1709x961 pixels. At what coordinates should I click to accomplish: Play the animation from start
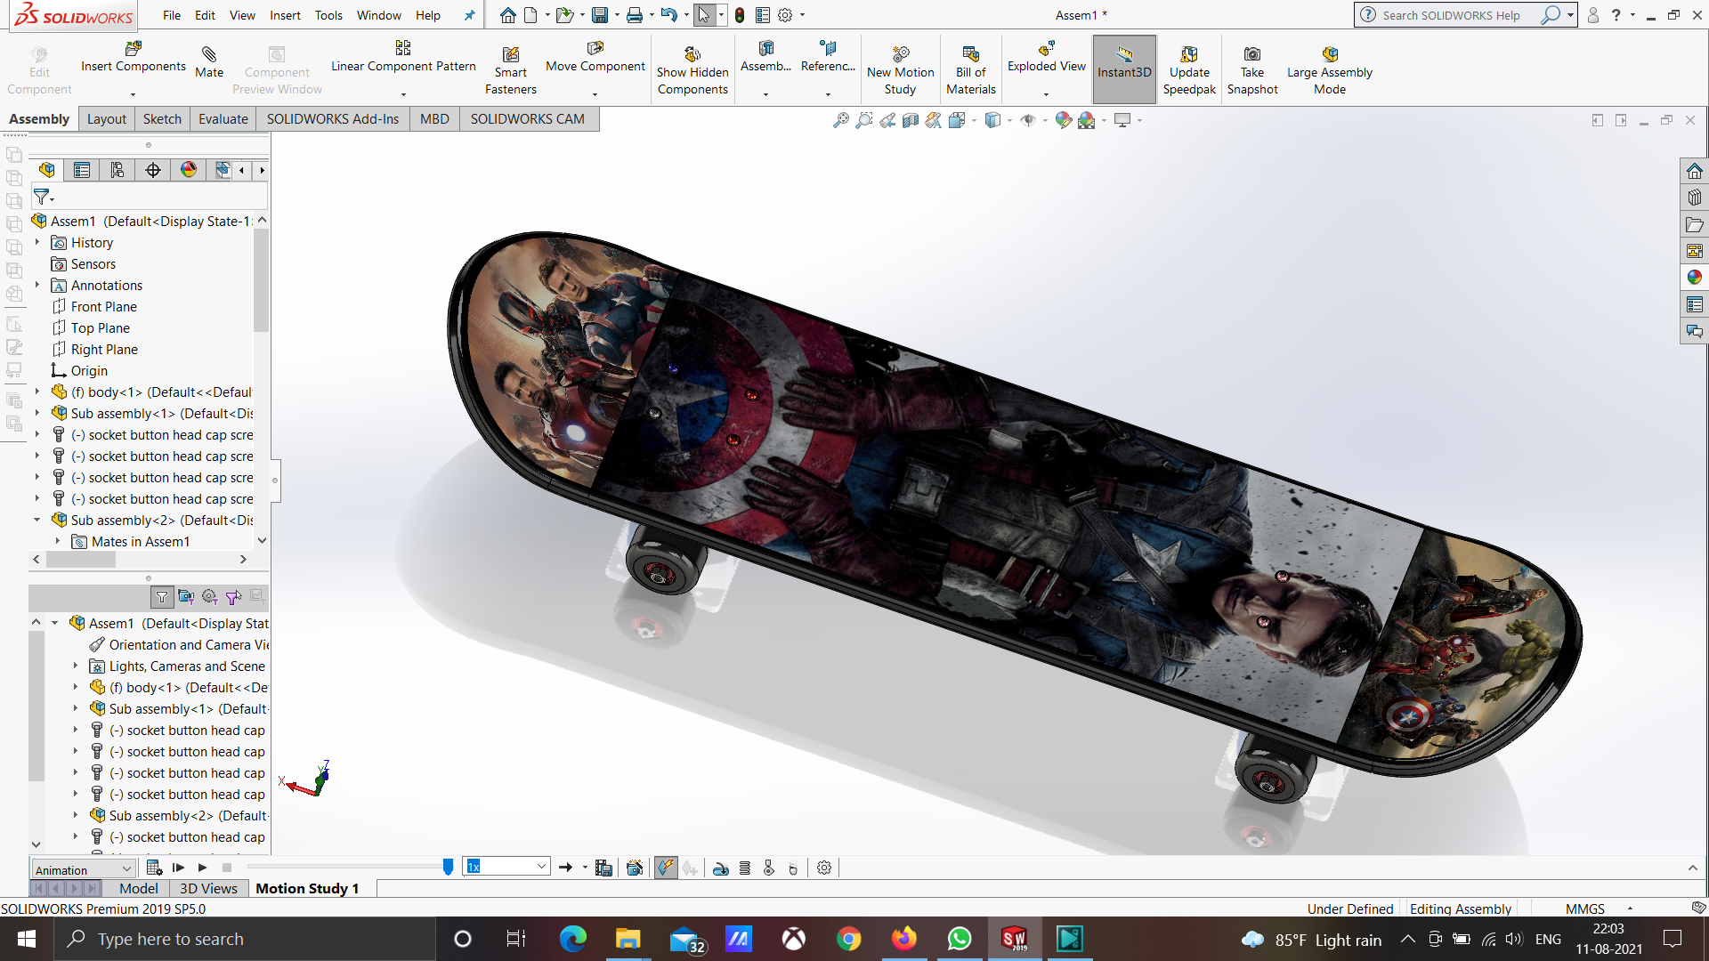pyautogui.click(x=178, y=868)
